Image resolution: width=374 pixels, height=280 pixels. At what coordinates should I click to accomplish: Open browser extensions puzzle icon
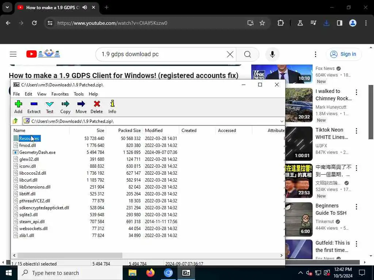coord(281,23)
